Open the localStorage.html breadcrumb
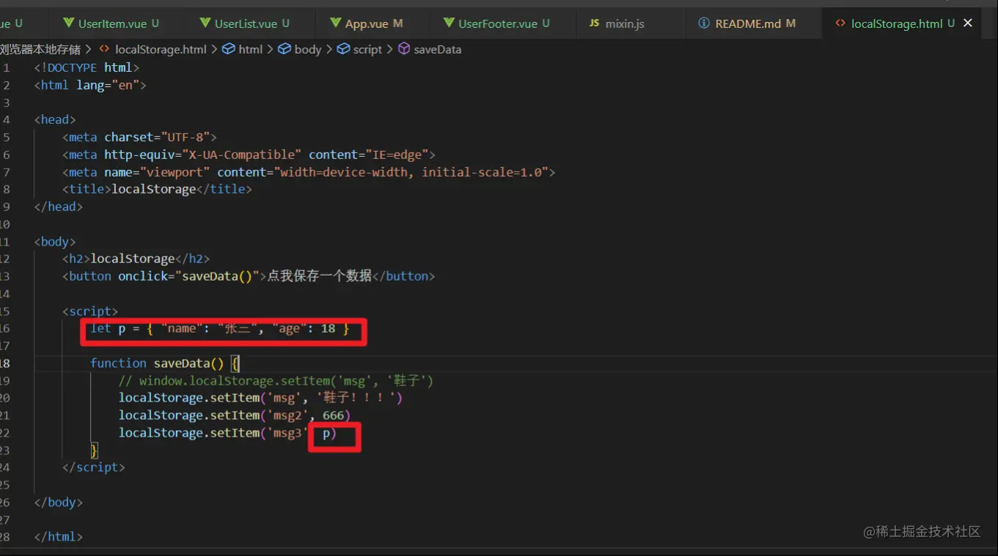998x556 pixels. [x=161, y=49]
